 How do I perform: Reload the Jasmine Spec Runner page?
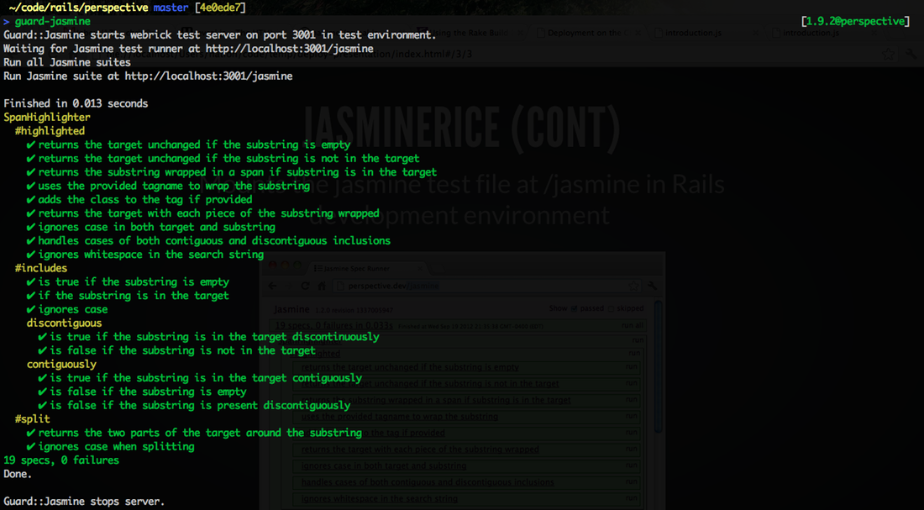tap(305, 286)
